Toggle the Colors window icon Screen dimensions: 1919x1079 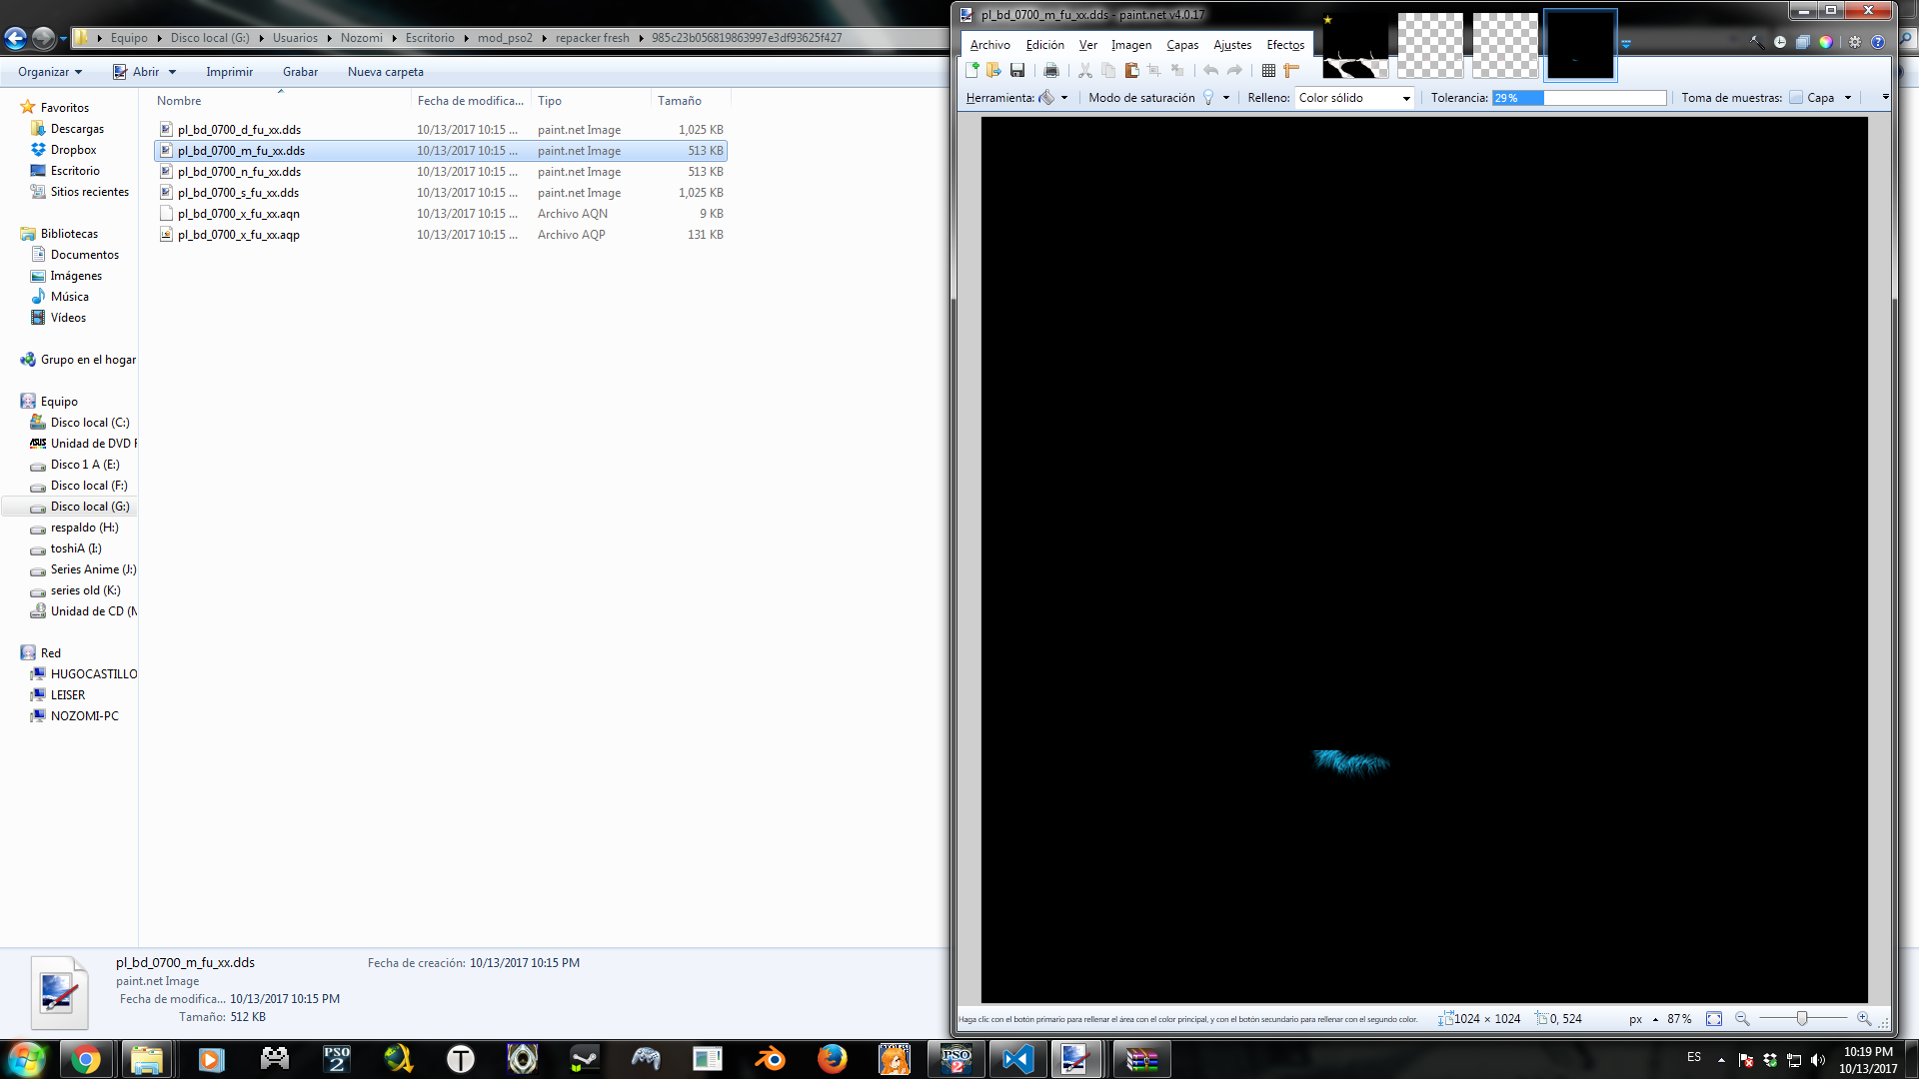coord(1826,42)
